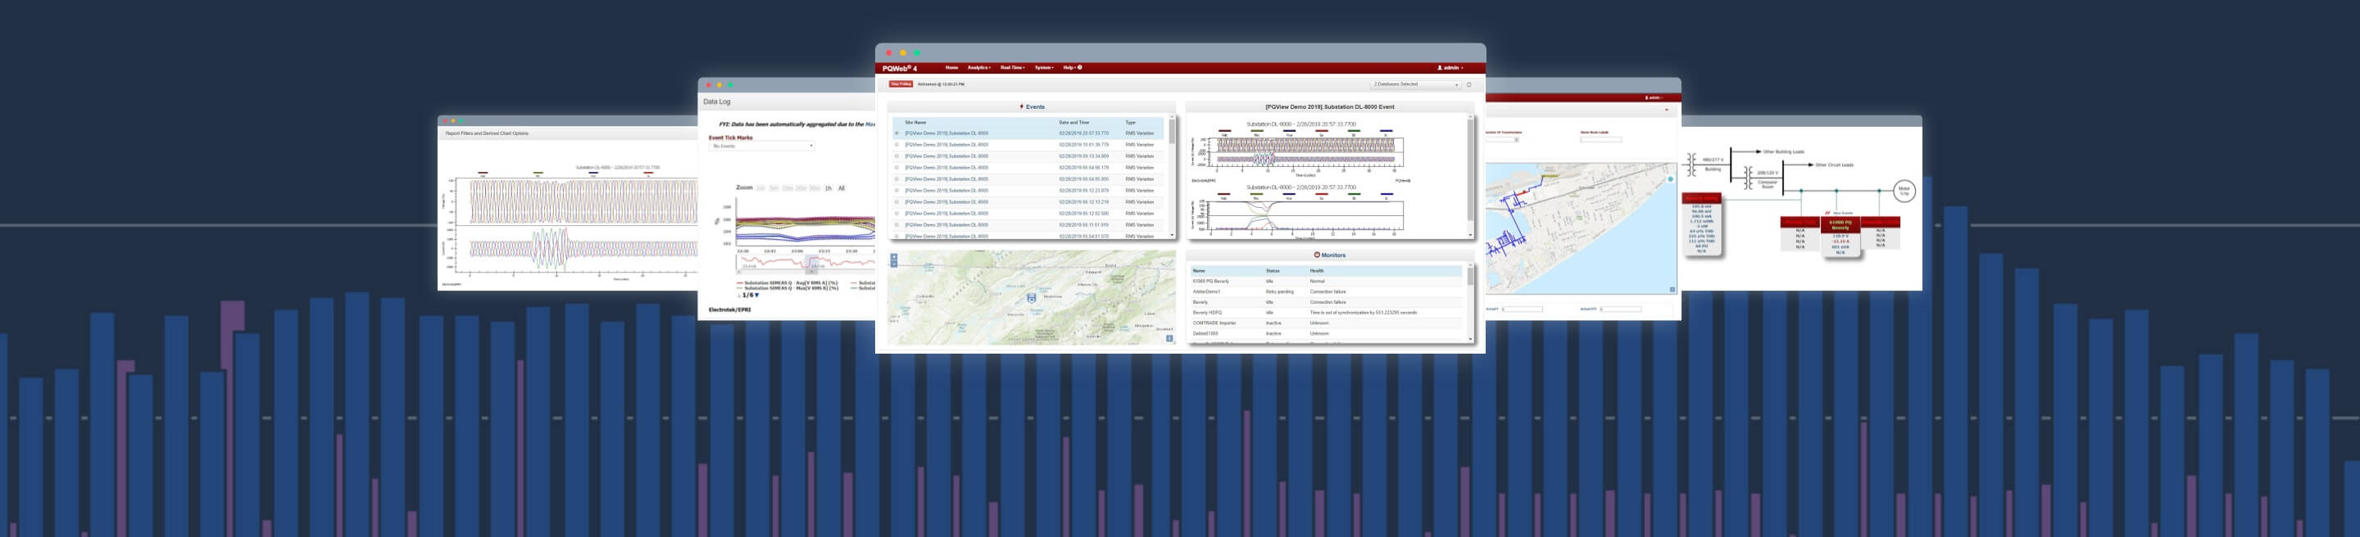Click the Ic legend swatch in upper event chart
Viewport: 2360px width, 537px height.
tap(1386, 133)
